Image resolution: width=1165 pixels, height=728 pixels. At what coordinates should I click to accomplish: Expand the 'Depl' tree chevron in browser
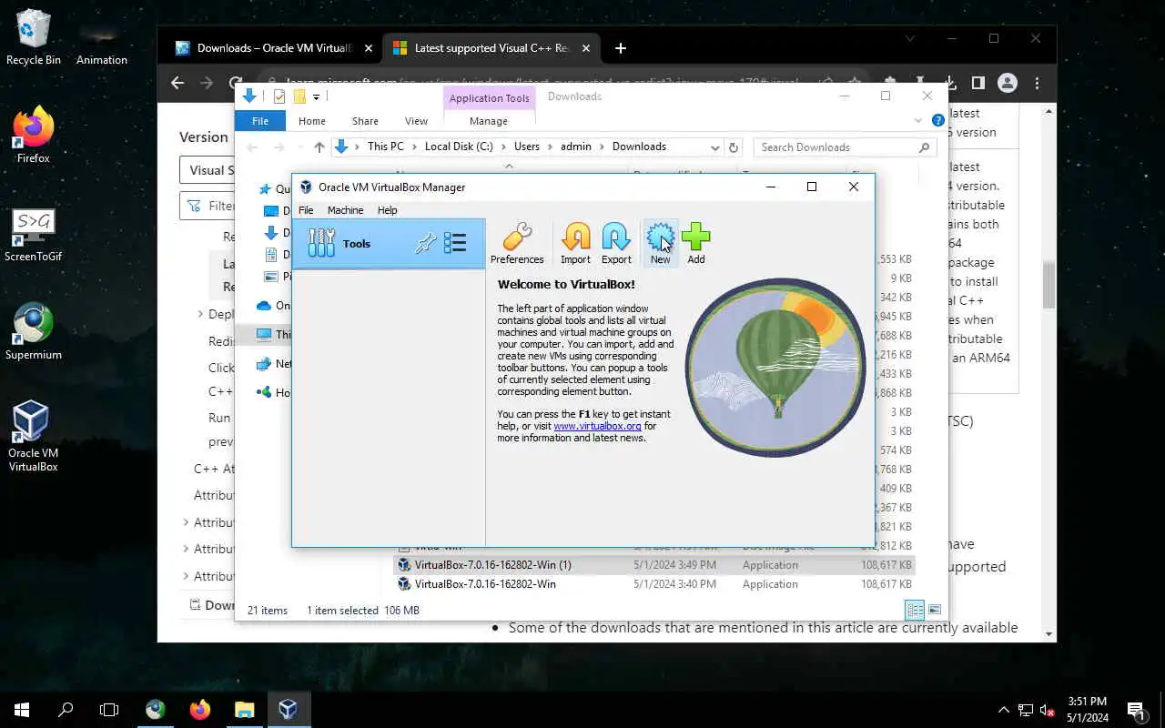[200, 314]
